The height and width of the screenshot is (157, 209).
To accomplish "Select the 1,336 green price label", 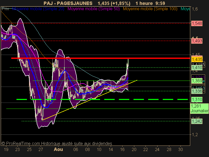I will point(197,91).
